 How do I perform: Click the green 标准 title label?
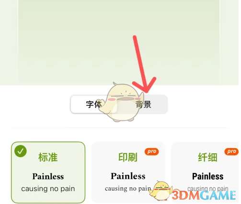[48, 157]
